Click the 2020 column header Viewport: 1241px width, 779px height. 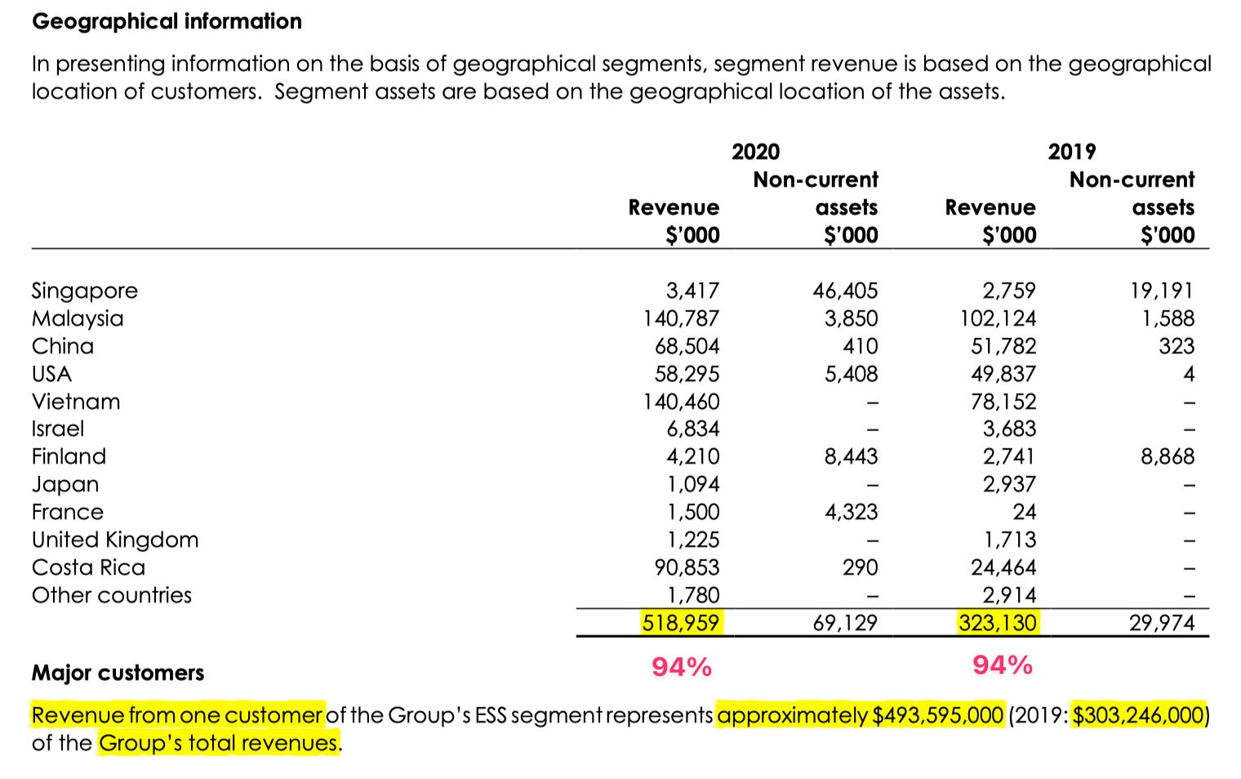coord(755,151)
